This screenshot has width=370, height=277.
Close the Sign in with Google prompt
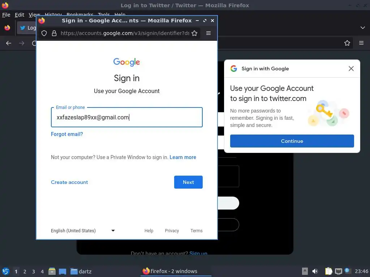coord(351,69)
